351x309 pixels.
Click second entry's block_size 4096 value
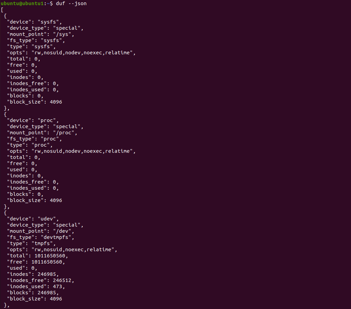coord(56,200)
